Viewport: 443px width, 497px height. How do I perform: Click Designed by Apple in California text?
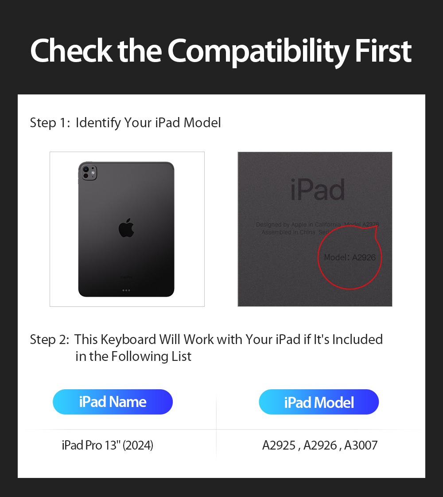298,224
